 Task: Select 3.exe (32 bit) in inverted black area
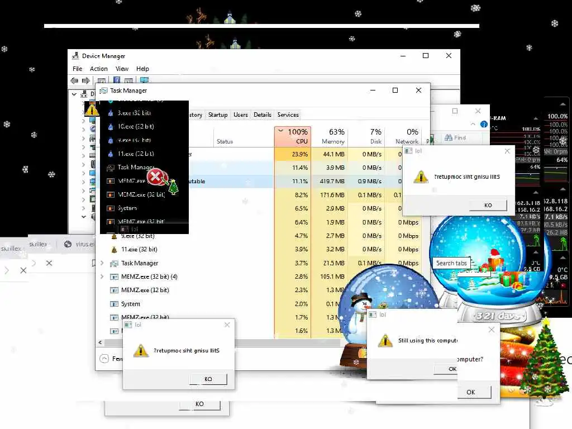134,113
